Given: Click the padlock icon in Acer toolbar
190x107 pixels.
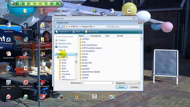Looking at the screenshot, I should 43,4.
